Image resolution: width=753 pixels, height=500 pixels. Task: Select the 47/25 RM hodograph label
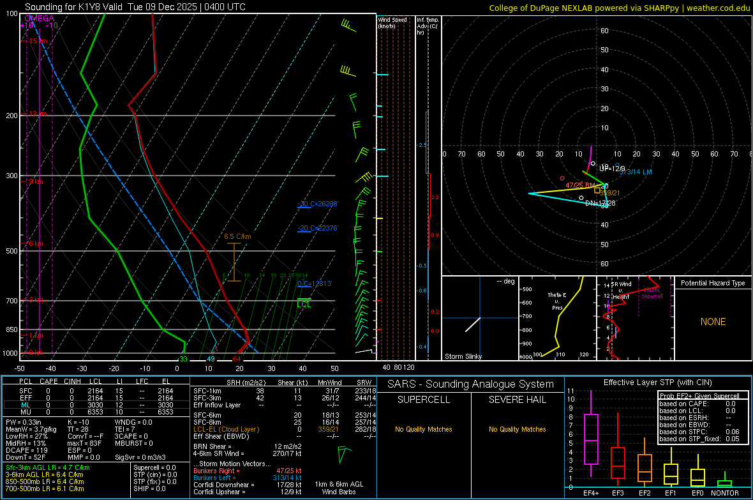coord(580,185)
